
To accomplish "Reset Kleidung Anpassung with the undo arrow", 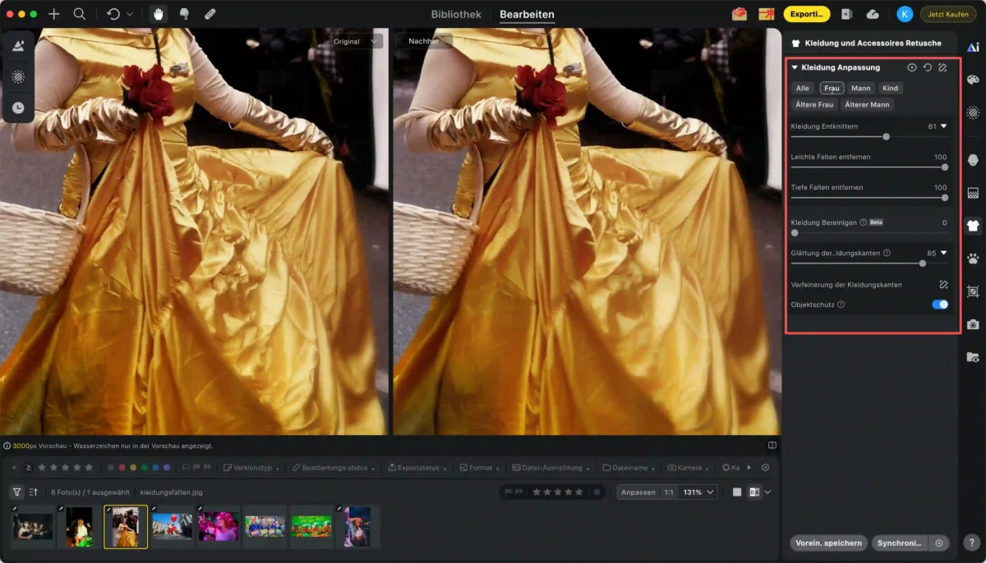I will tap(927, 67).
